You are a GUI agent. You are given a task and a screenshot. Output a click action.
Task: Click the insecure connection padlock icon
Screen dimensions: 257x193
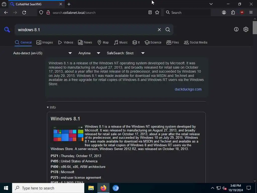pyautogui.click(x=48, y=13)
